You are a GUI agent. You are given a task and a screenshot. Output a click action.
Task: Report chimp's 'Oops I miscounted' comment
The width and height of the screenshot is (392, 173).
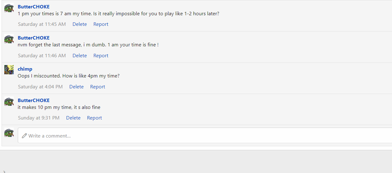[x=98, y=87]
